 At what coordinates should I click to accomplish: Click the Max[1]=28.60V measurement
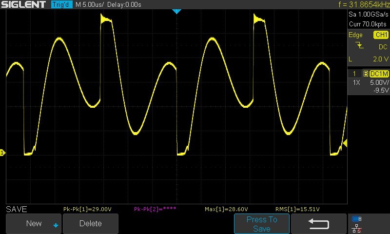tap(226, 210)
